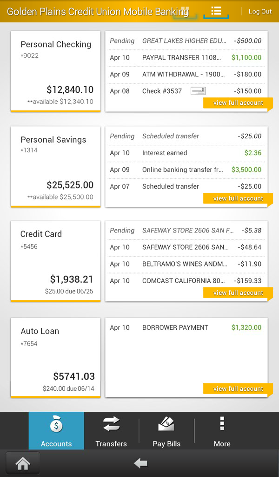
Task: Tap the home icon in the bottom bar
Action: 22,463
